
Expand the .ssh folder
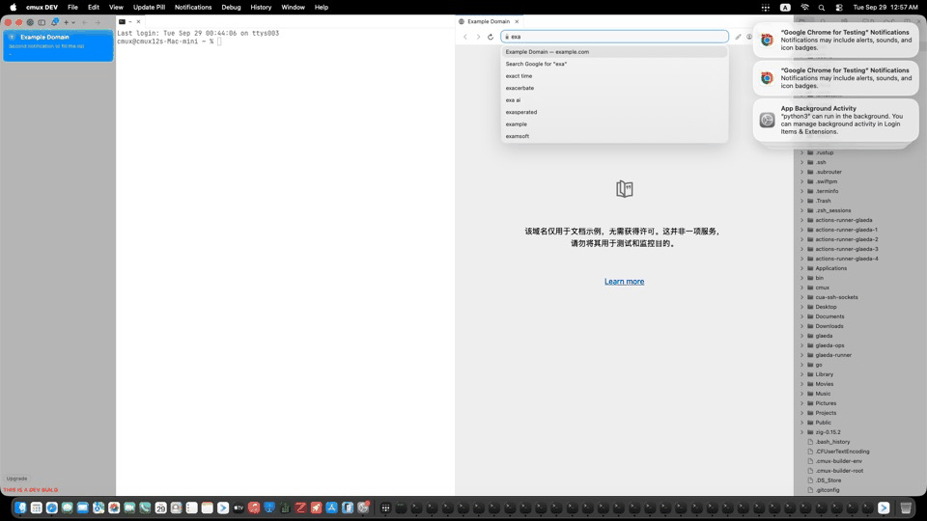pyautogui.click(x=802, y=162)
